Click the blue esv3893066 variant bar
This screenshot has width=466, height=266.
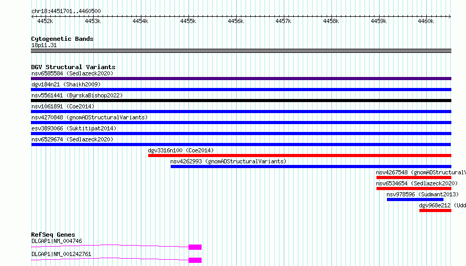(241, 134)
